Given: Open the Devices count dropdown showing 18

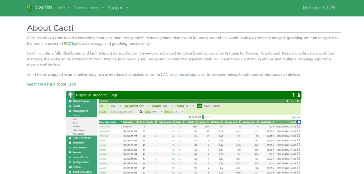Looking at the screenshot, I should click(179, 112).
